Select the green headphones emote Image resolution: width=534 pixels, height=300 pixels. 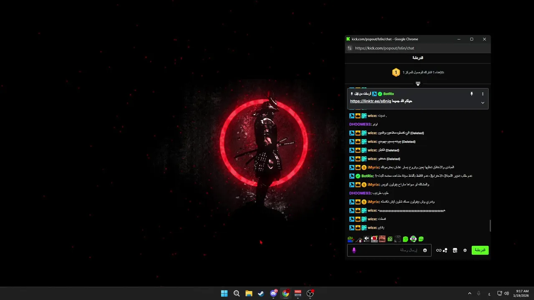tap(413, 239)
